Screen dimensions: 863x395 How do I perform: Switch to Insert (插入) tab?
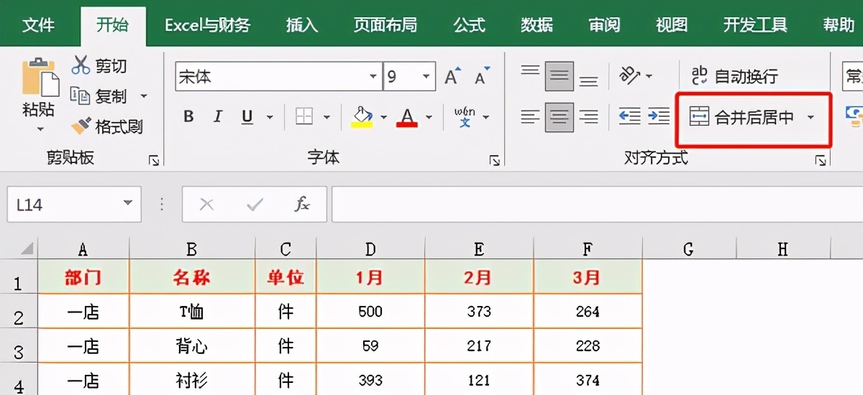(302, 25)
